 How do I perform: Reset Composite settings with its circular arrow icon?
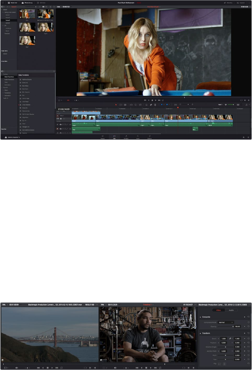coord(249,317)
